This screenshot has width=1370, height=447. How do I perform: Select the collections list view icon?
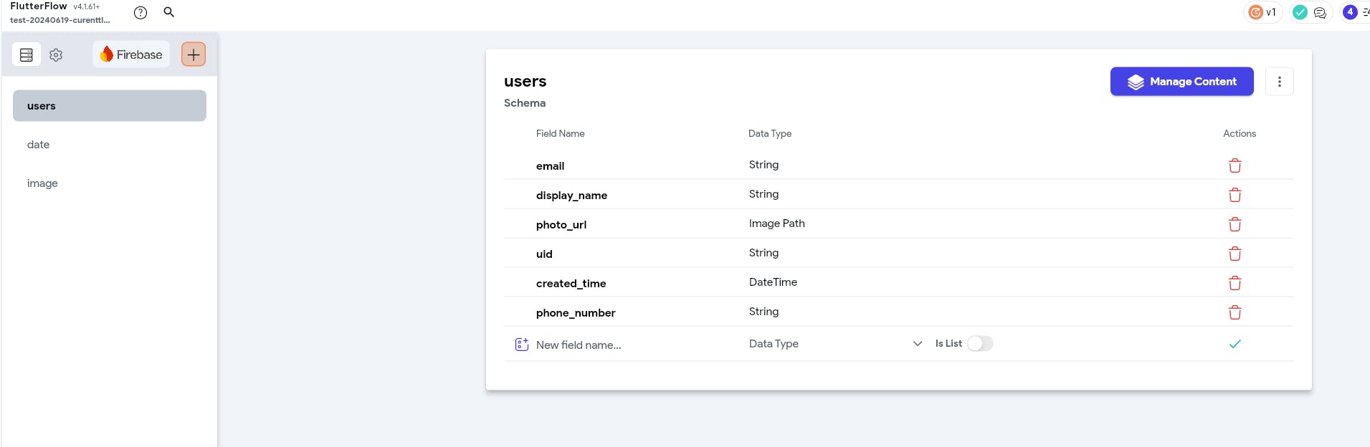[x=27, y=54]
